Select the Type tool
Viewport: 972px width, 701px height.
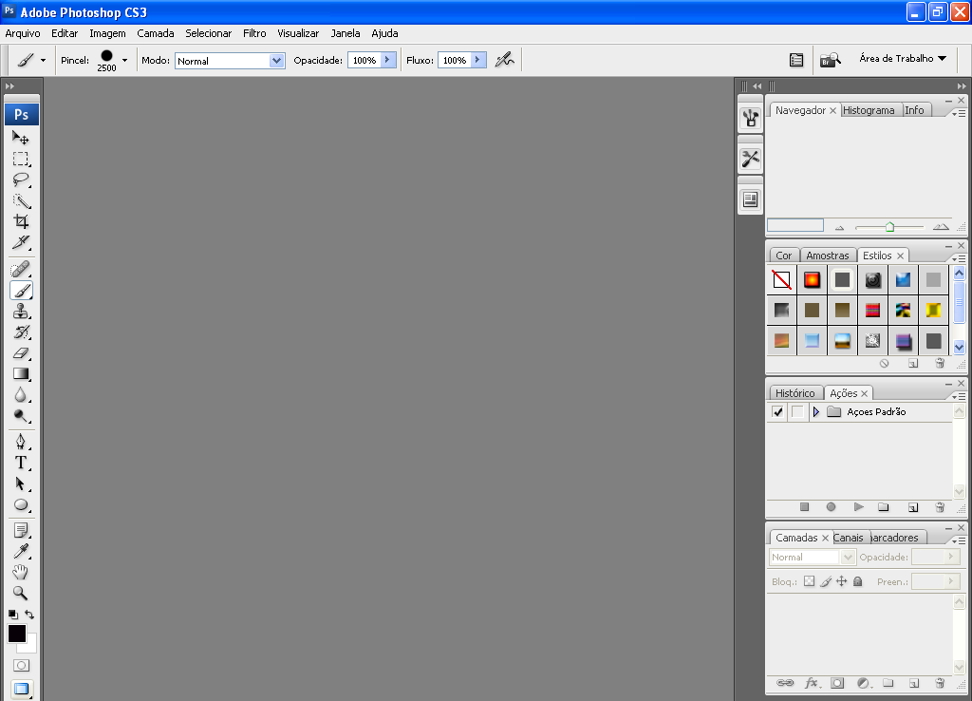pos(21,463)
